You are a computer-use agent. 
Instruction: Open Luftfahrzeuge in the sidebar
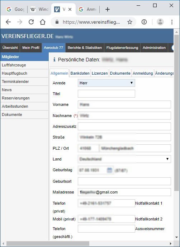(x=24, y=65)
